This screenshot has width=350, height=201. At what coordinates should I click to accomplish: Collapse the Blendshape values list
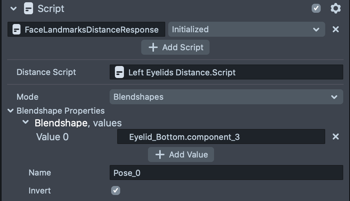point(26,123)
